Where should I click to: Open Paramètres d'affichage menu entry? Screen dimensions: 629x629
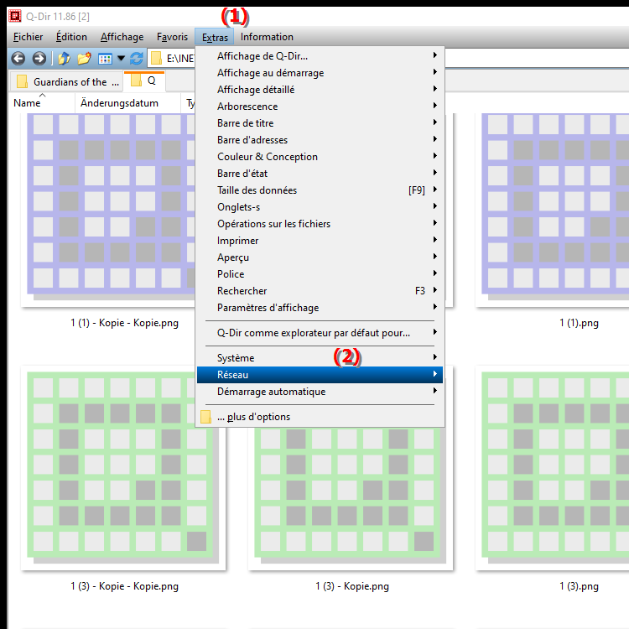(x=320, y=308)
